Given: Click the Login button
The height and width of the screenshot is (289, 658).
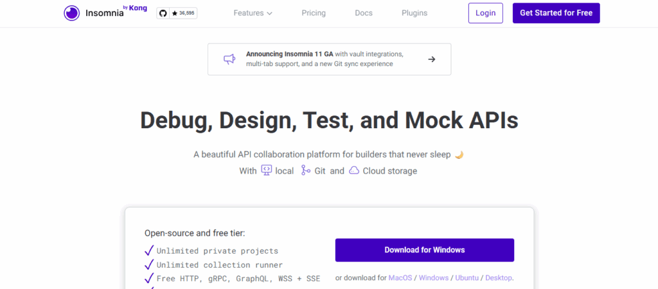Looking at the screenshot, I should click(x=486, y=13).
